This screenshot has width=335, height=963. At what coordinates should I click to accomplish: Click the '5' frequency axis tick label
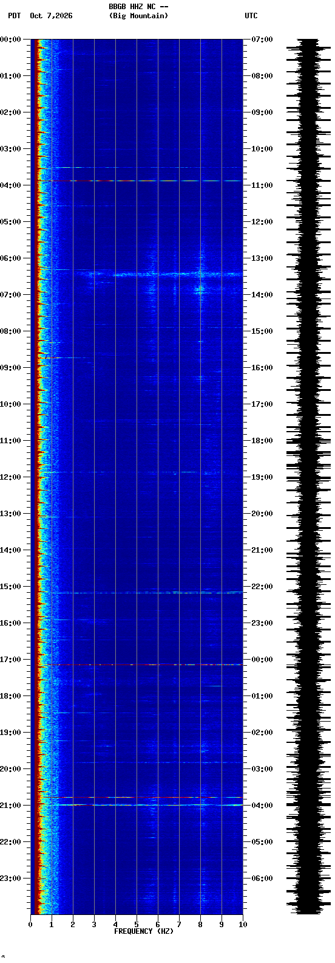[137, 925]
